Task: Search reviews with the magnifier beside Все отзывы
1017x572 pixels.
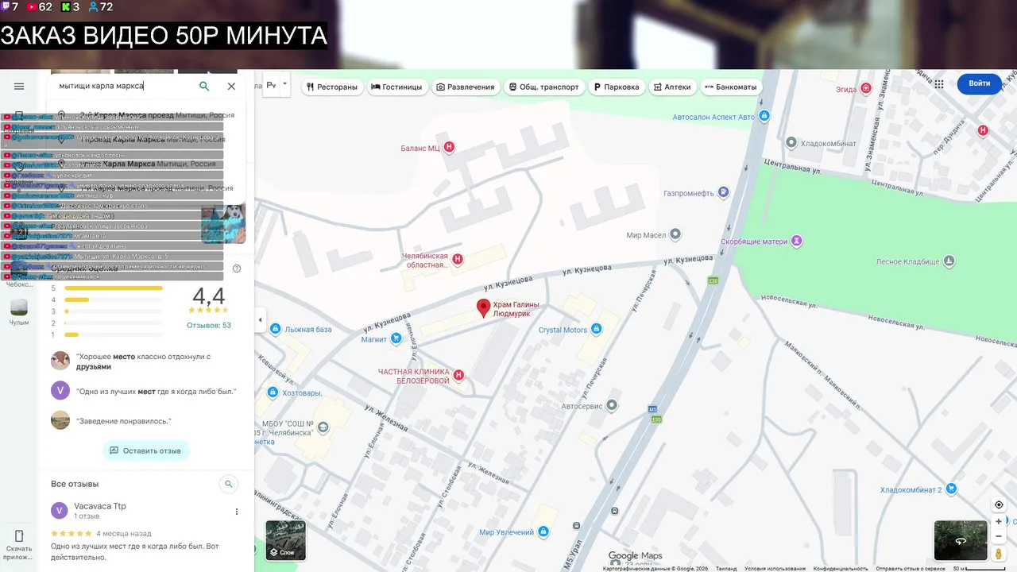Action: click(229, 484)
